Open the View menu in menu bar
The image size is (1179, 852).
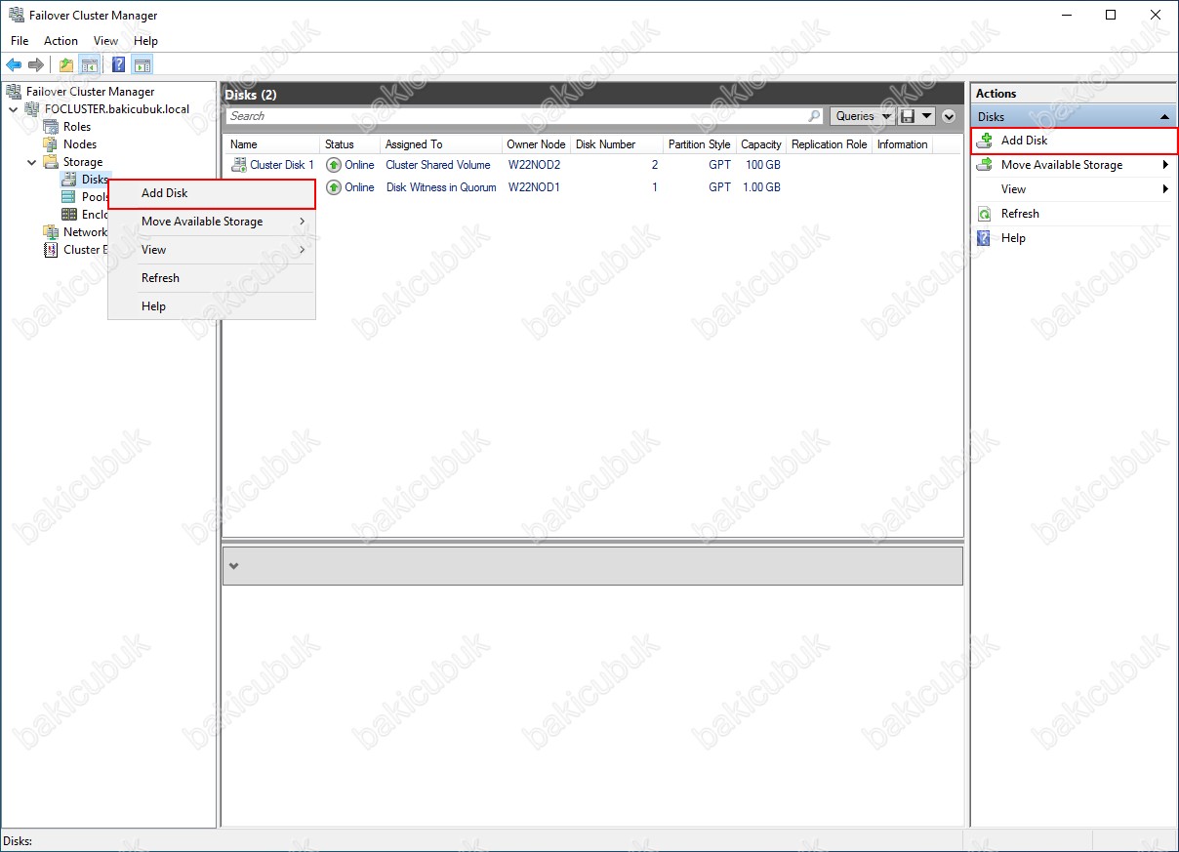click(105, 41)
